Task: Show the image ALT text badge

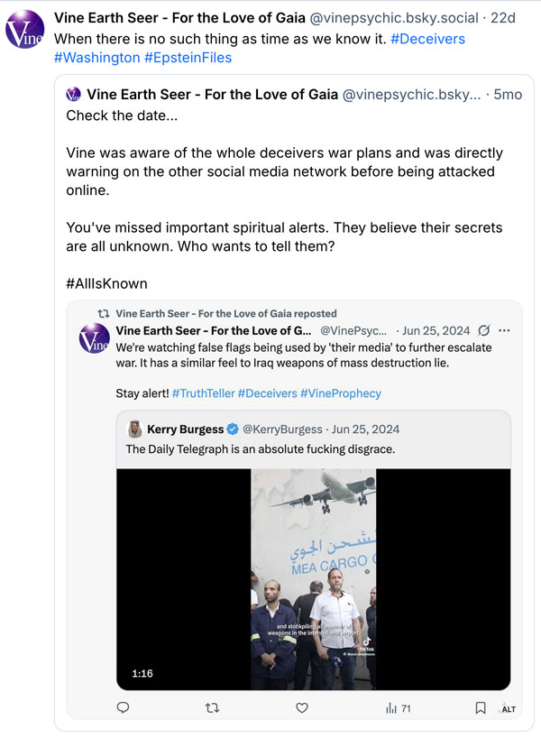Action: click(x=507, y=710)
